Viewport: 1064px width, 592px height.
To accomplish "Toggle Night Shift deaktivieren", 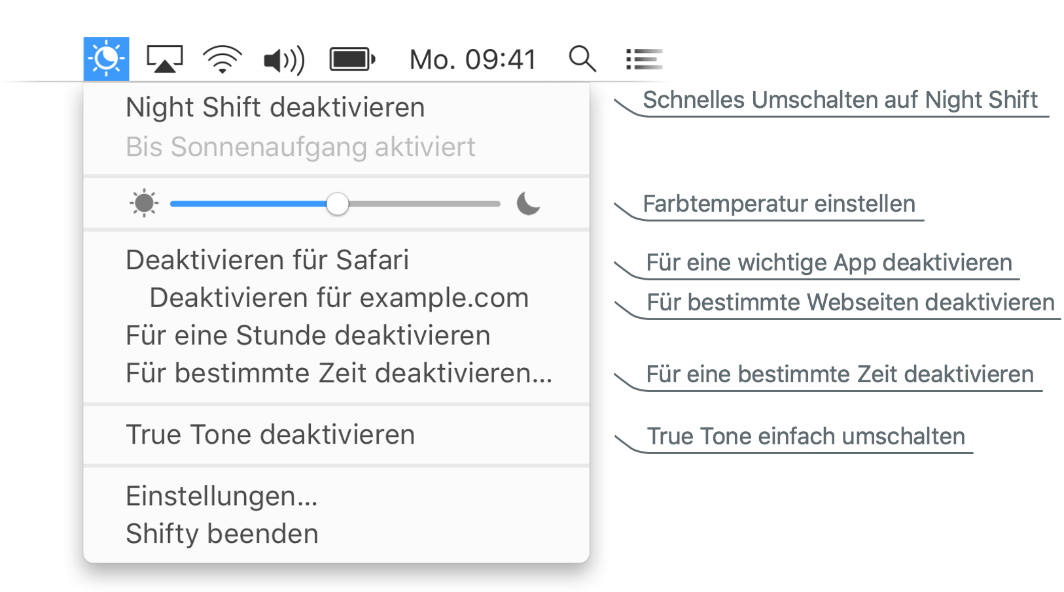I will click(x=275, y=108).
